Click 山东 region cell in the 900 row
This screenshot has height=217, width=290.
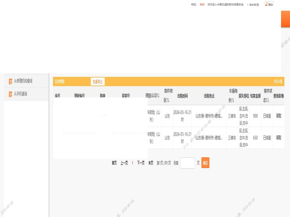pos(167,116)
